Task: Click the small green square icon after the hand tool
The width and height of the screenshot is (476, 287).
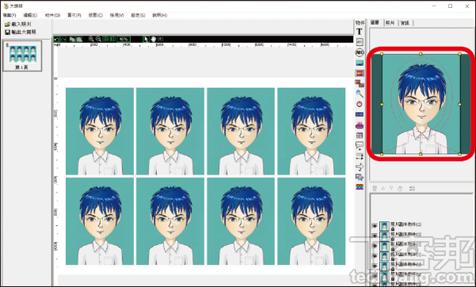Action: tap(160, 39)
